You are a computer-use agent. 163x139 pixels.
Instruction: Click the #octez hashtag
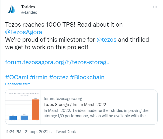(59, 77)
